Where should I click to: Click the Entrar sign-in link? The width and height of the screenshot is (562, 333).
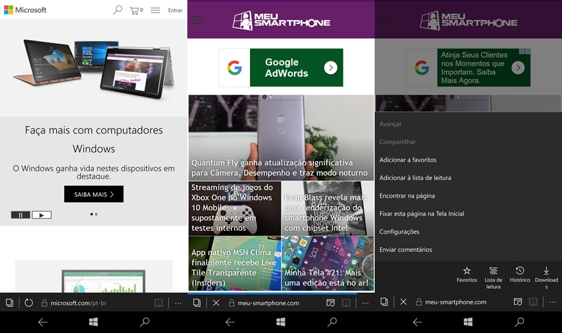[x=175, y=11]
